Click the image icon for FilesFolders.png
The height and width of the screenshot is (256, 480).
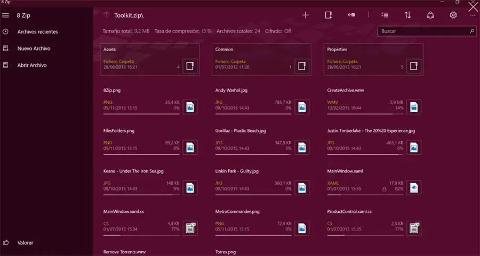[190, 147]
